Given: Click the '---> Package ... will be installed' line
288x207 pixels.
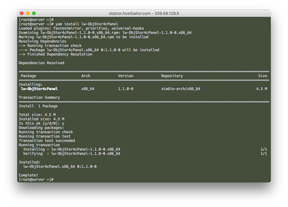Looking at the screenshot, I should pos(89,50).
